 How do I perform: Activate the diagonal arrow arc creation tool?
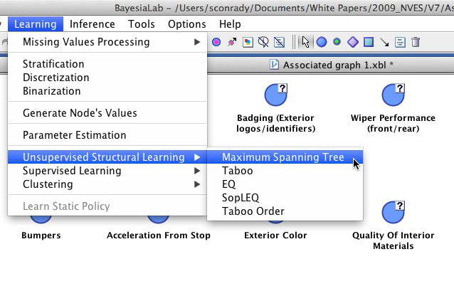coord(384,42)
